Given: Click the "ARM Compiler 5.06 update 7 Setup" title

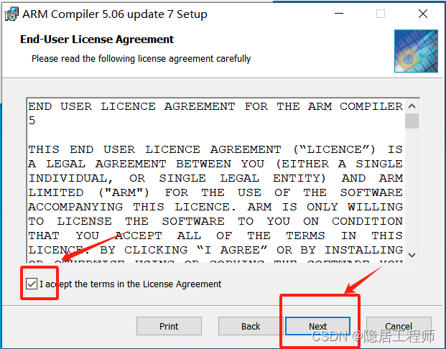Looking at the screenshot, I should (115, 14).
